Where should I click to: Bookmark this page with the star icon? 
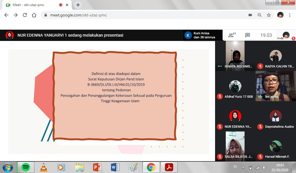point(269,15)
